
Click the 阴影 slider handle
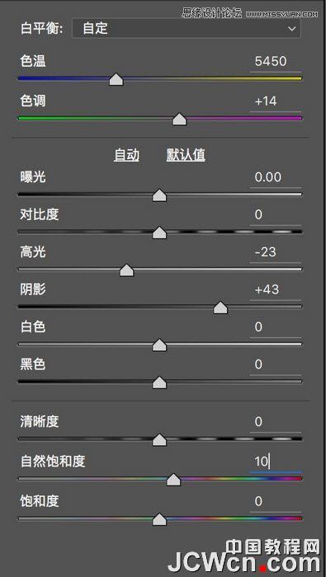(220, 307)
